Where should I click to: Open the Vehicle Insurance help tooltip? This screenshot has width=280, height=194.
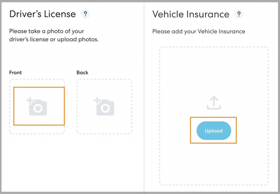(239, 14)
